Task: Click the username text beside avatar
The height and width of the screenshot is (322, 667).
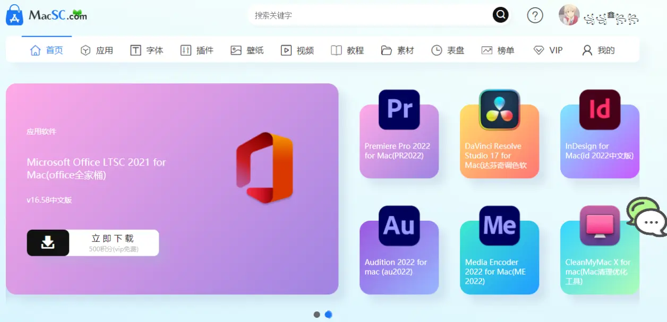Action: pos(611,19)
